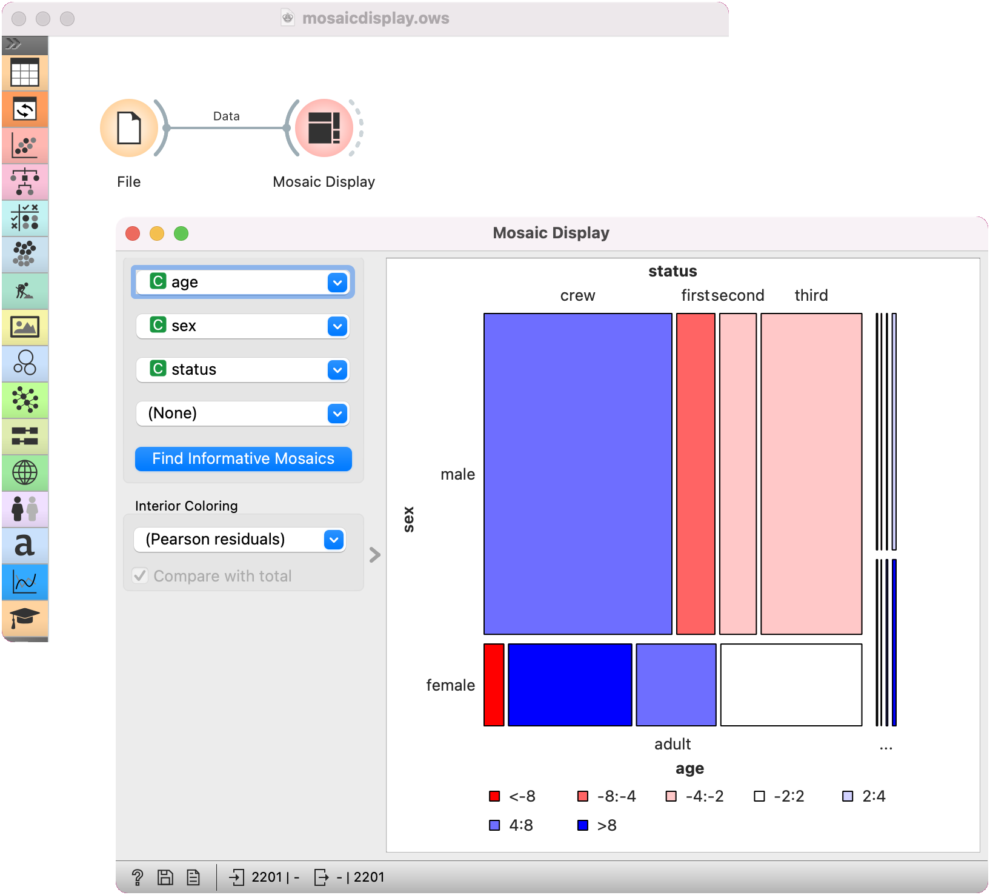Open the people silhouettes category icon

tap(25, 509)
